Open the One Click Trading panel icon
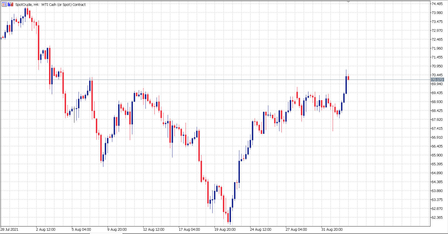 4,4
